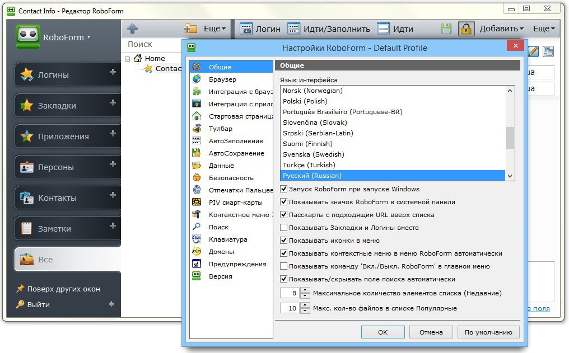Image resolution: width=569 pixels, height=353 pixels.
Task: Click the По умолчанию button
Action: [488, 332]
